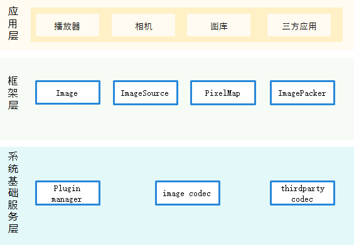Click the PixelMap box
The image size is (354, 245).
pos(223,93)
